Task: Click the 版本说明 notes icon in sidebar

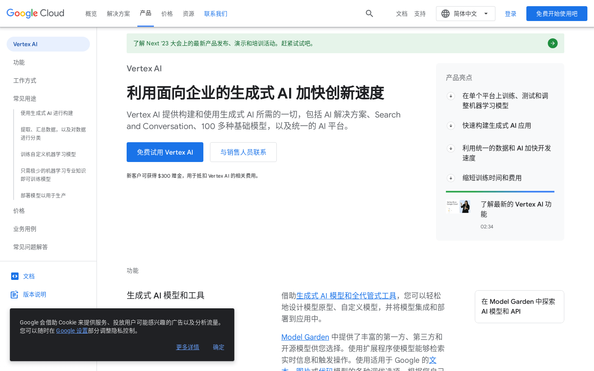Action: 15,294
